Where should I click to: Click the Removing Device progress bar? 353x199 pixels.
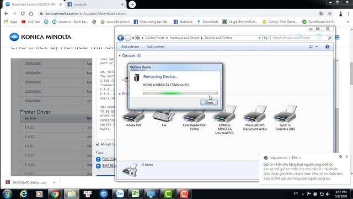pos(180,93)
